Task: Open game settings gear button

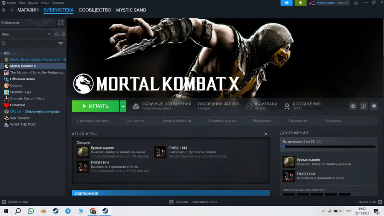Action: tap(353, 106)
